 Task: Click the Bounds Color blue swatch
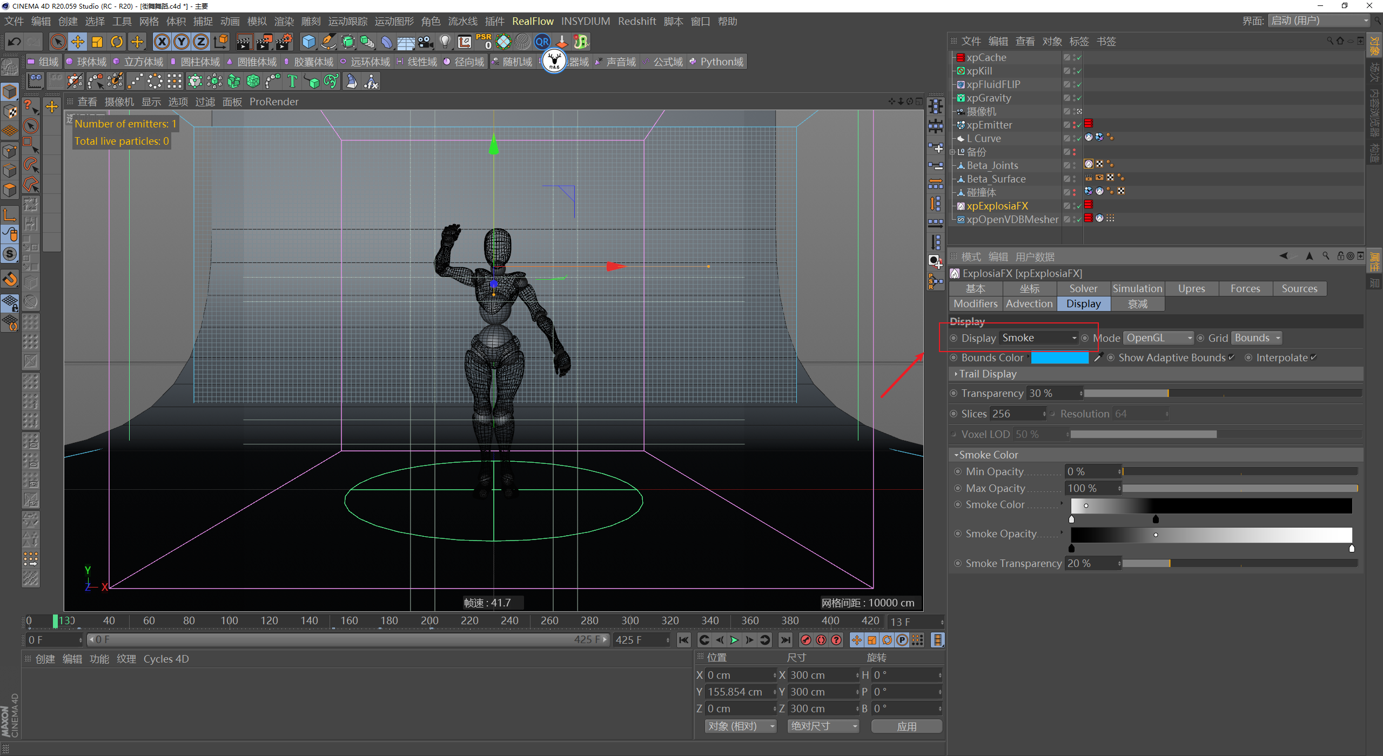click(x=1059, y=357)
